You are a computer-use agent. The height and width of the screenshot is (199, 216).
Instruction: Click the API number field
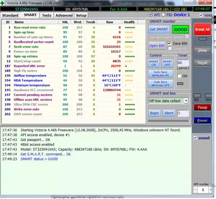(x=203, y=190)
